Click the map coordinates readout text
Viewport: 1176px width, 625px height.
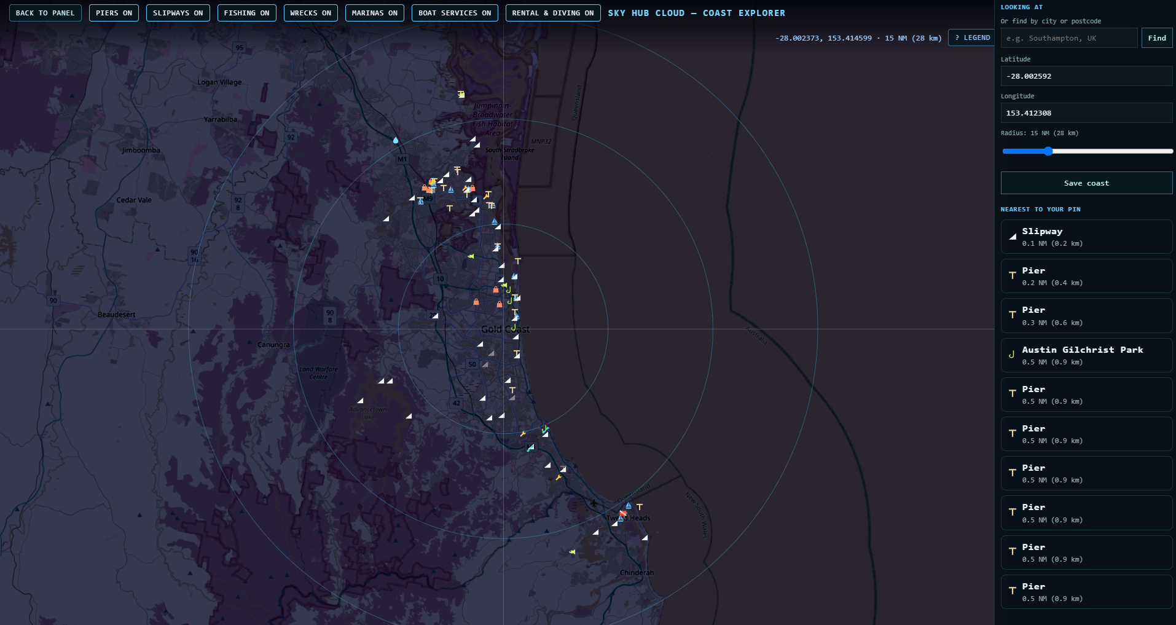[858, 38]
